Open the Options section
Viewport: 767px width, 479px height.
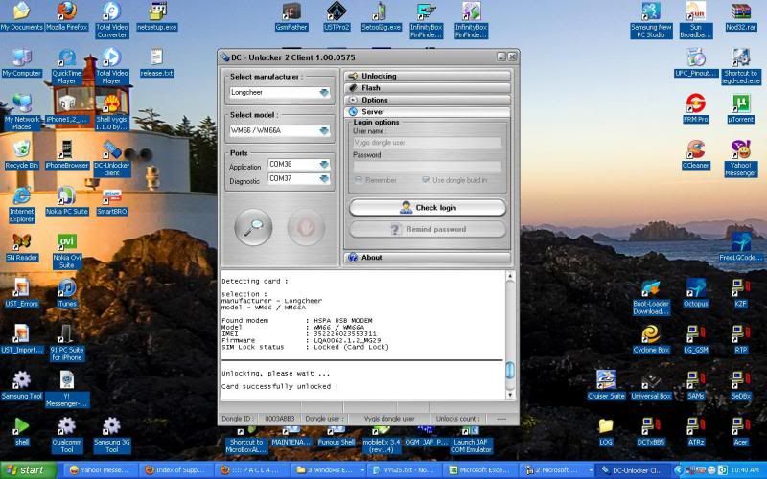428,100
